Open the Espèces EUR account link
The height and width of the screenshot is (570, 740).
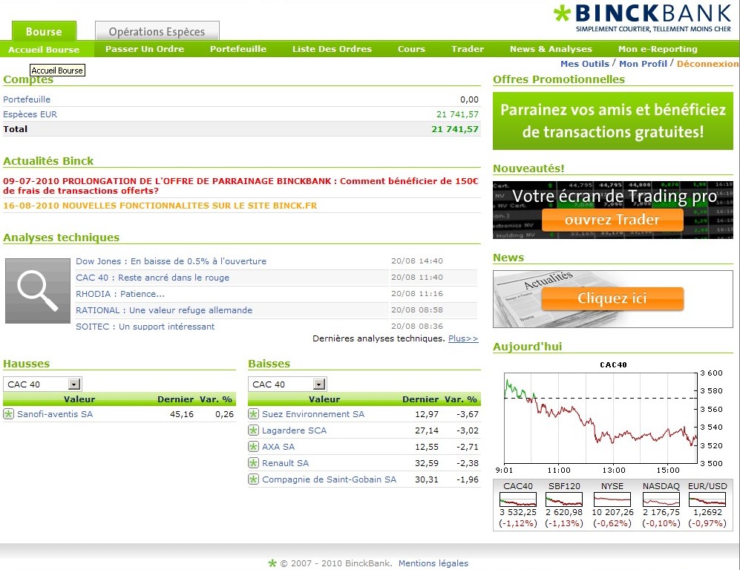[30, 114]
